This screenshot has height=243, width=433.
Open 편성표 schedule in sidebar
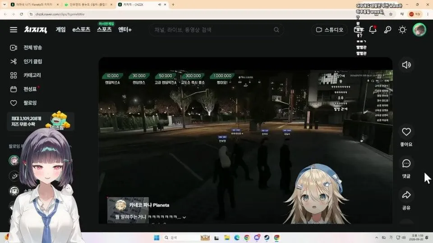tap(30, 89)
